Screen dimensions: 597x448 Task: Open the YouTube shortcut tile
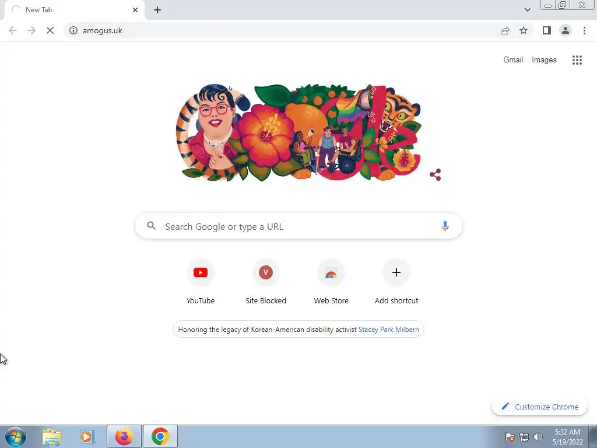point(201,282)
